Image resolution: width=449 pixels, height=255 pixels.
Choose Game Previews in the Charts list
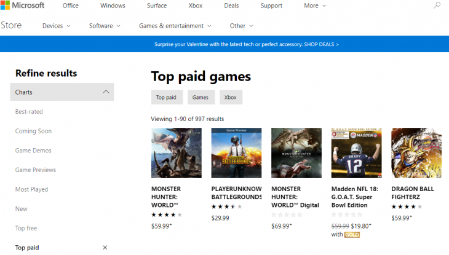tap(36, 170)
